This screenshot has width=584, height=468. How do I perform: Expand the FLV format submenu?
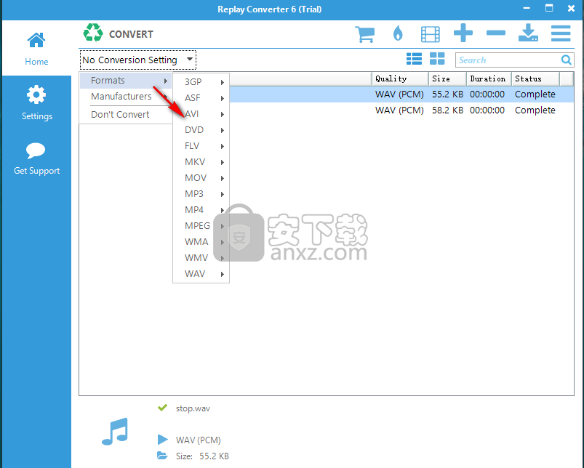[201, 146]
